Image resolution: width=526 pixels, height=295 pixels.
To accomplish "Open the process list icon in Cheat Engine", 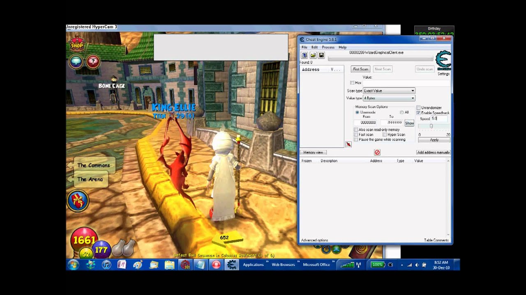I will tap(305, 55).
